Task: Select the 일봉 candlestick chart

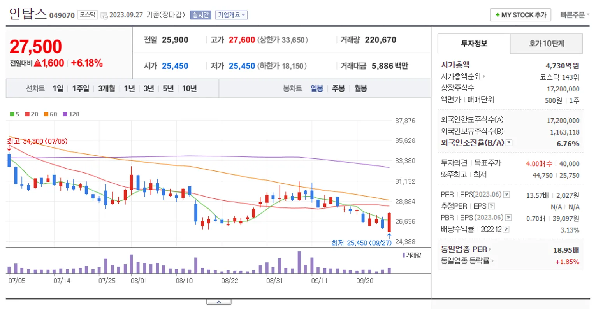Action: (317, 88)
